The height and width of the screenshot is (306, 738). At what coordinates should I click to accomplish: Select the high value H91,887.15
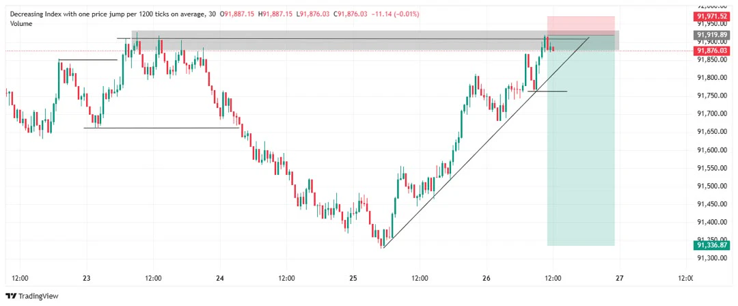(276, 14)
